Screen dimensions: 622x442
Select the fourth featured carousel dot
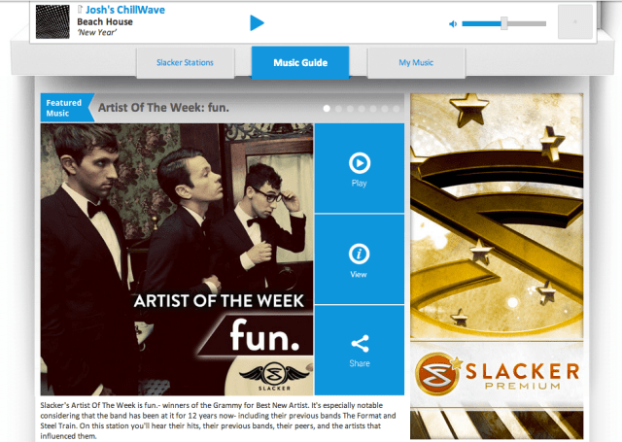[x=362, y=108]
